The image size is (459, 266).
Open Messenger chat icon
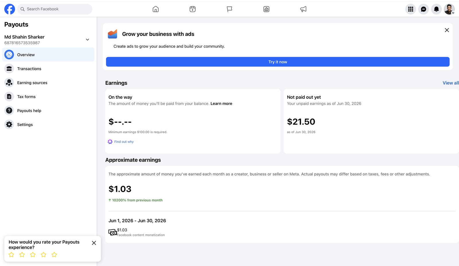click(423, 9)
